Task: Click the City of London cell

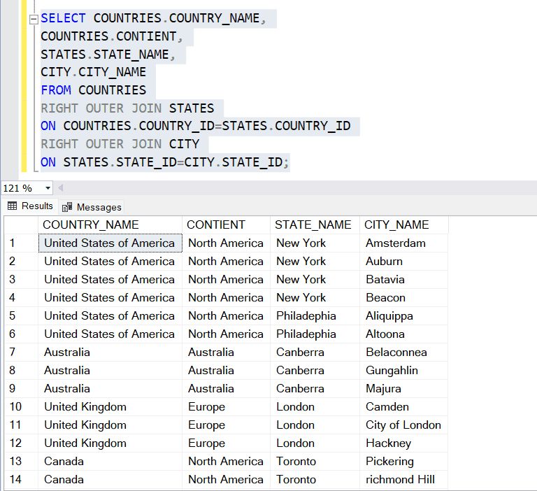Action: [403, 425]
